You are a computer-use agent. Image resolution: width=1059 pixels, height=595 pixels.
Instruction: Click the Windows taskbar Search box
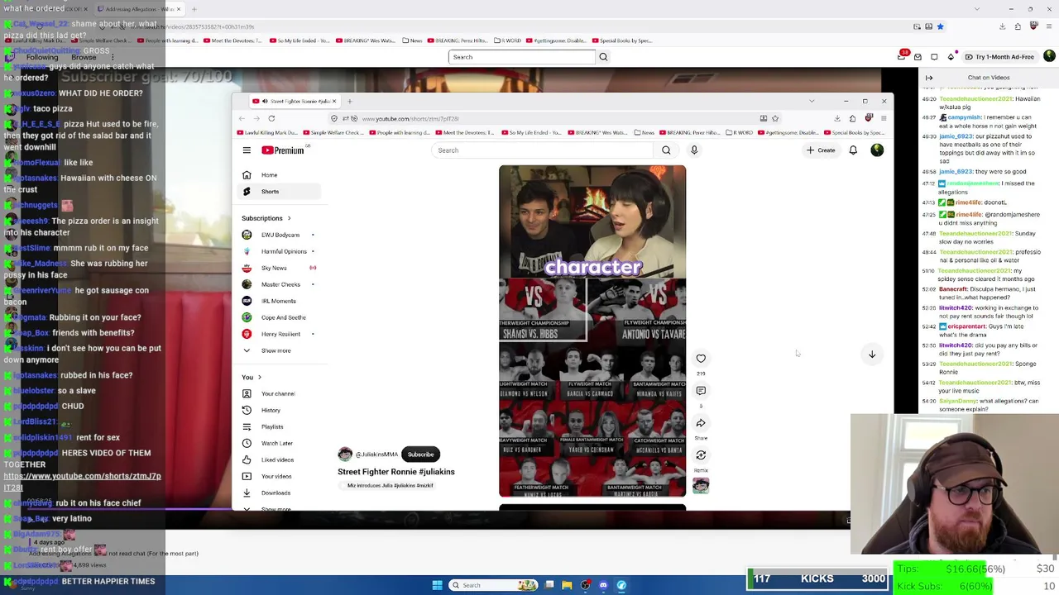coord(493,585)
